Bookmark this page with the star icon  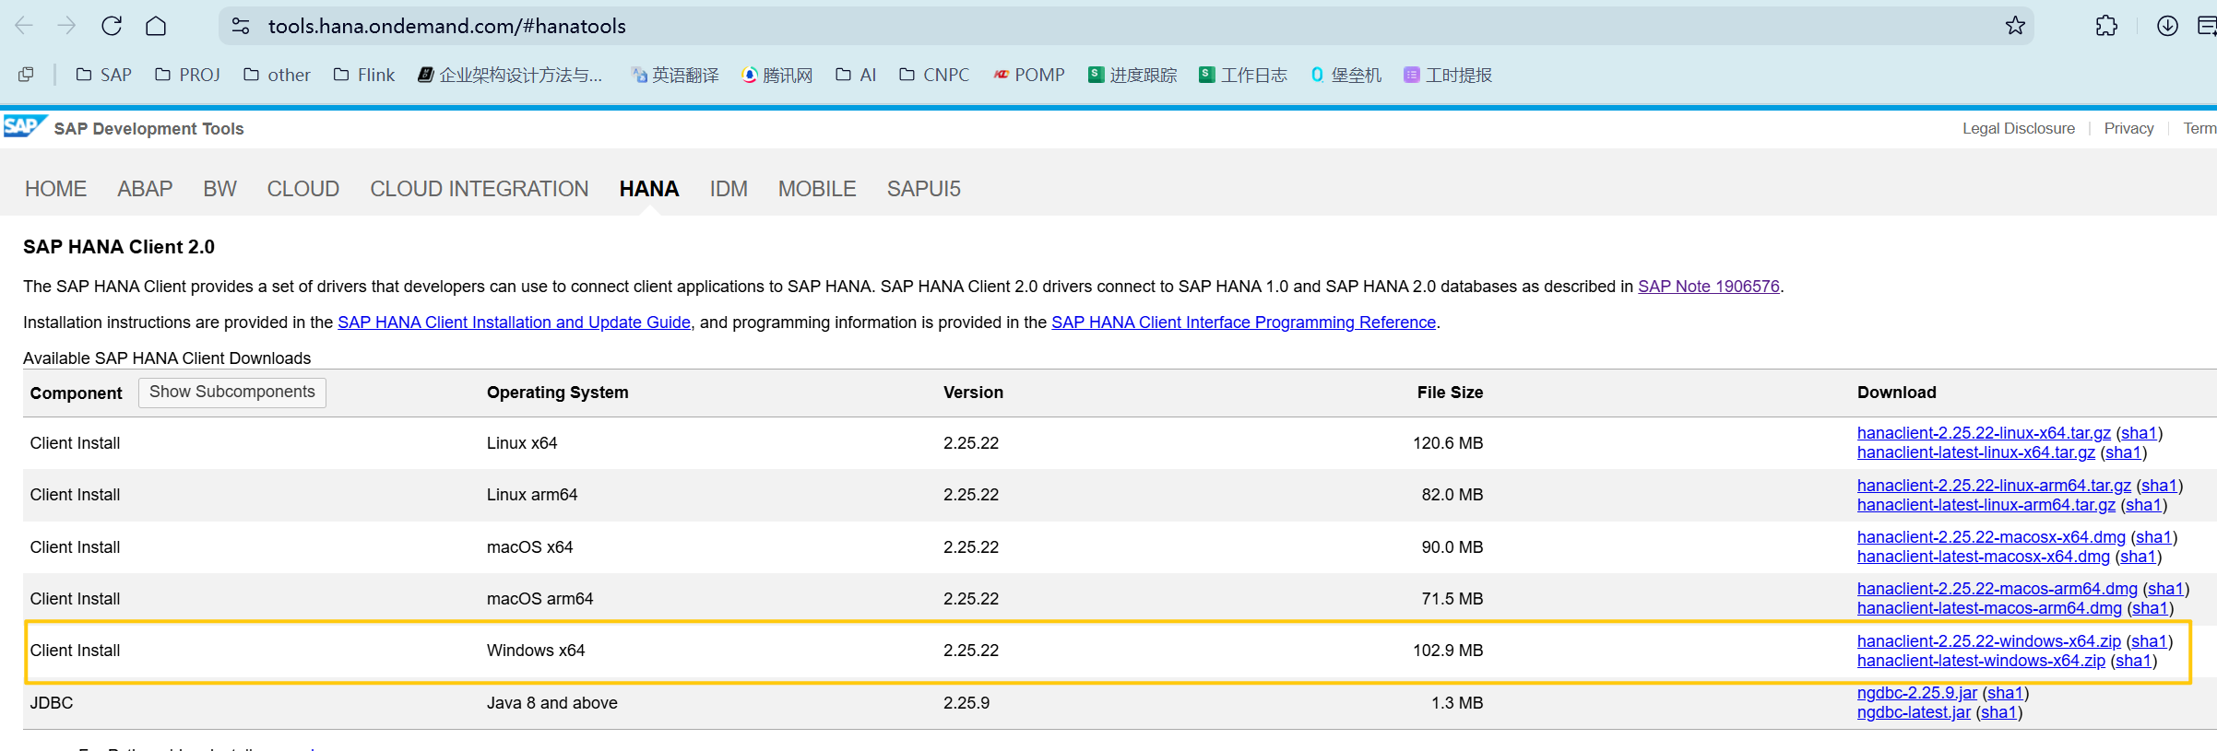[x=2015, y=26]
